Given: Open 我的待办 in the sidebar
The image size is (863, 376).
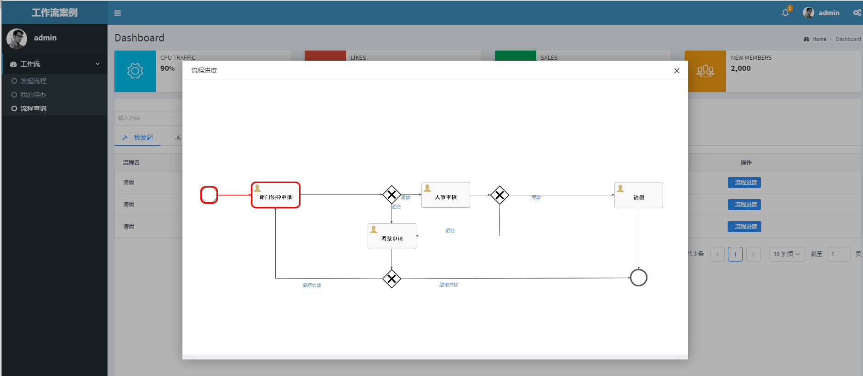Looking at the screenshot, I should point(34,95).
